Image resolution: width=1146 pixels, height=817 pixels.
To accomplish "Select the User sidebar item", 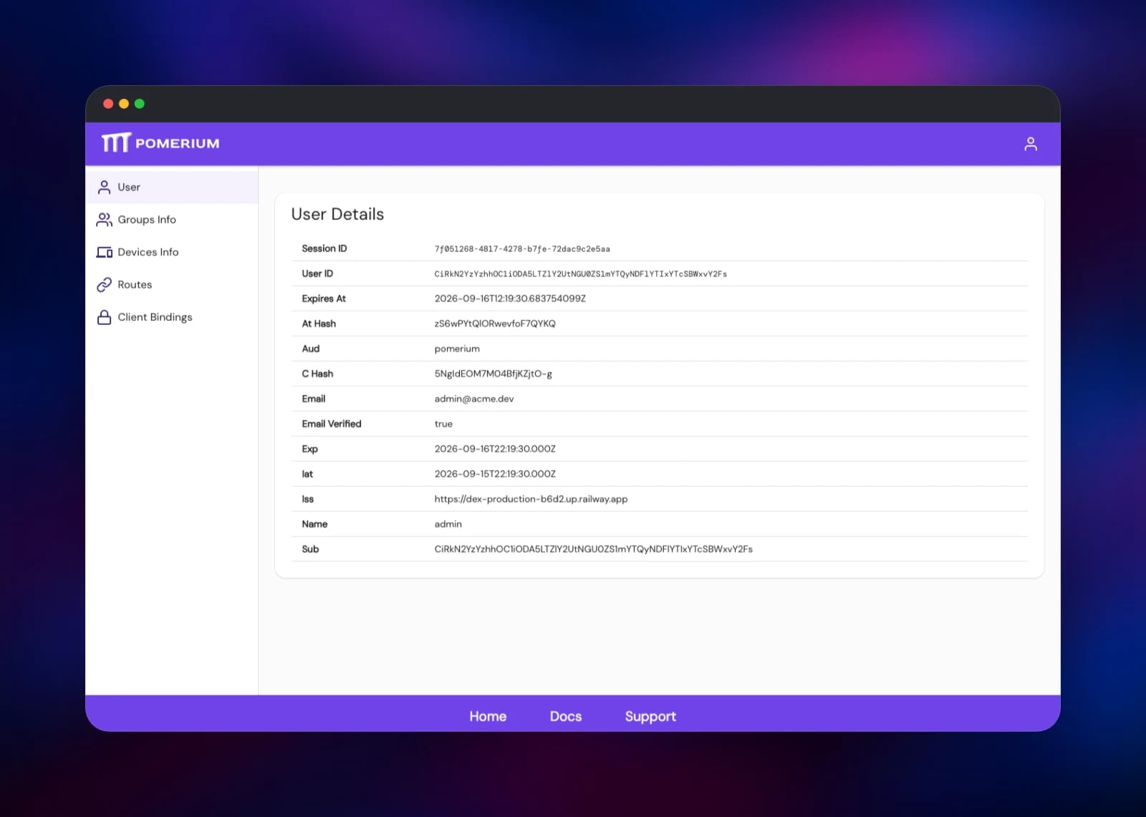I will click(x=172, y=187).
